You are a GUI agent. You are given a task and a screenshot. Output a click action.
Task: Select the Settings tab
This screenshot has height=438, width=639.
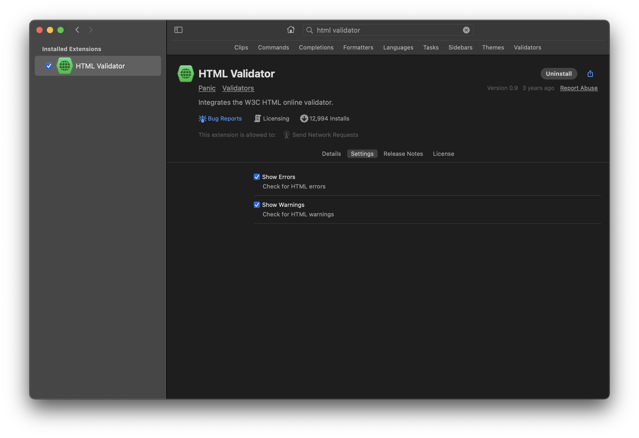point(362,154)
